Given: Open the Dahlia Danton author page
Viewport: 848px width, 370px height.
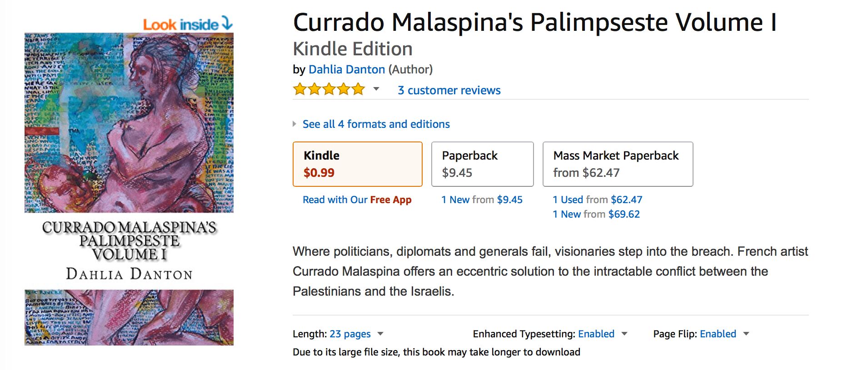Looking at the screenshot, I should [x=346, y=69].
